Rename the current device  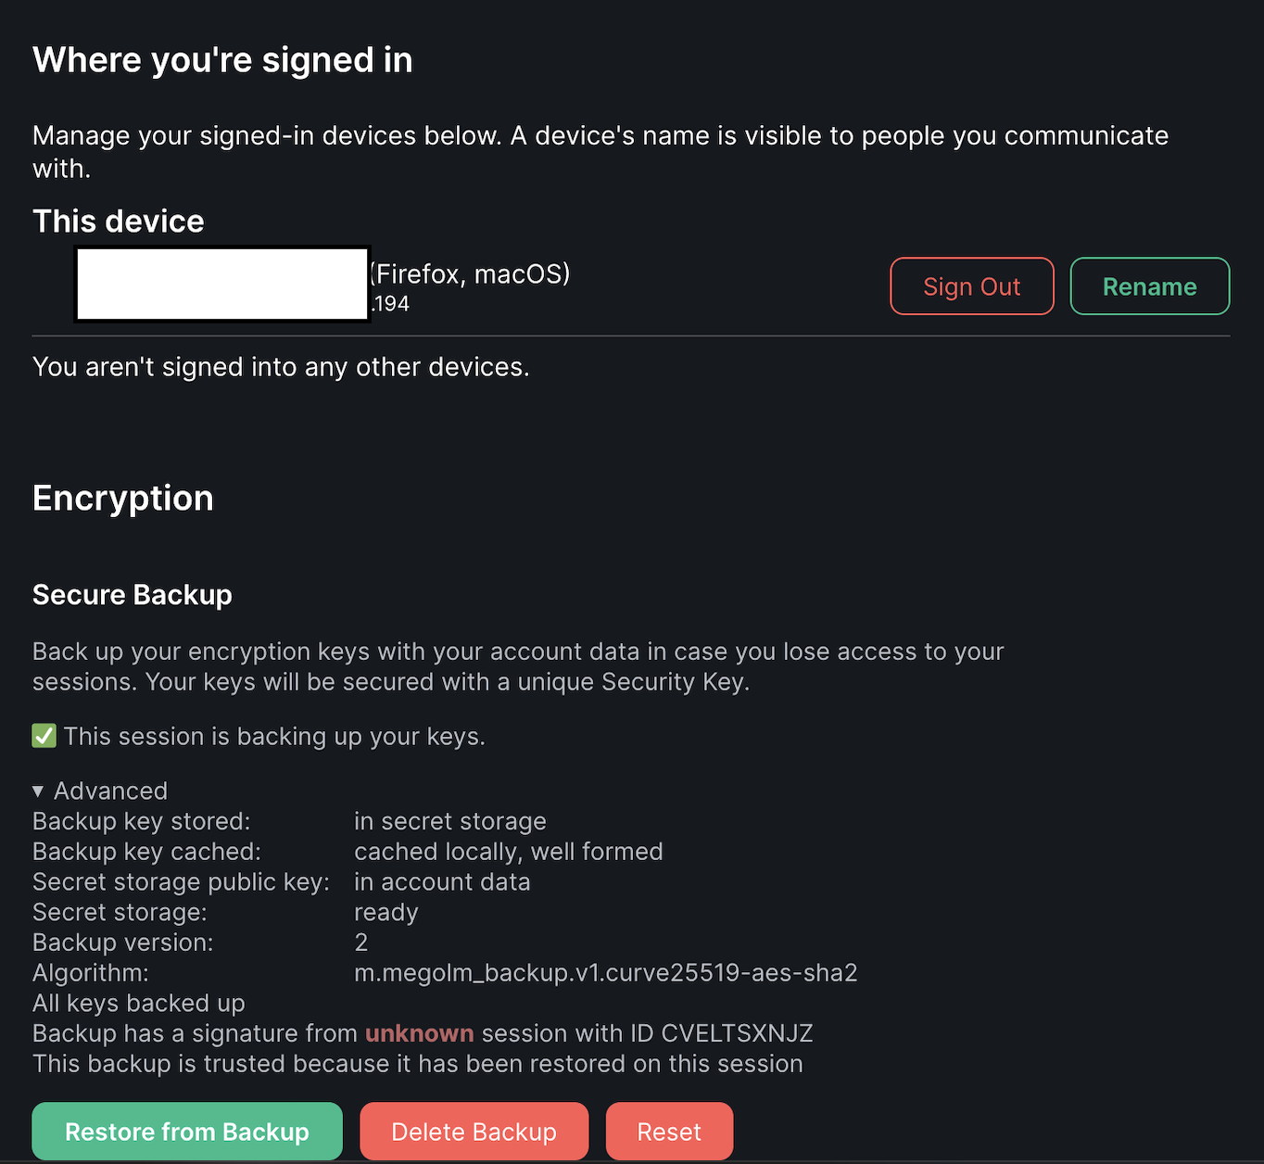pyautogui.click(x=1149, y=286)
